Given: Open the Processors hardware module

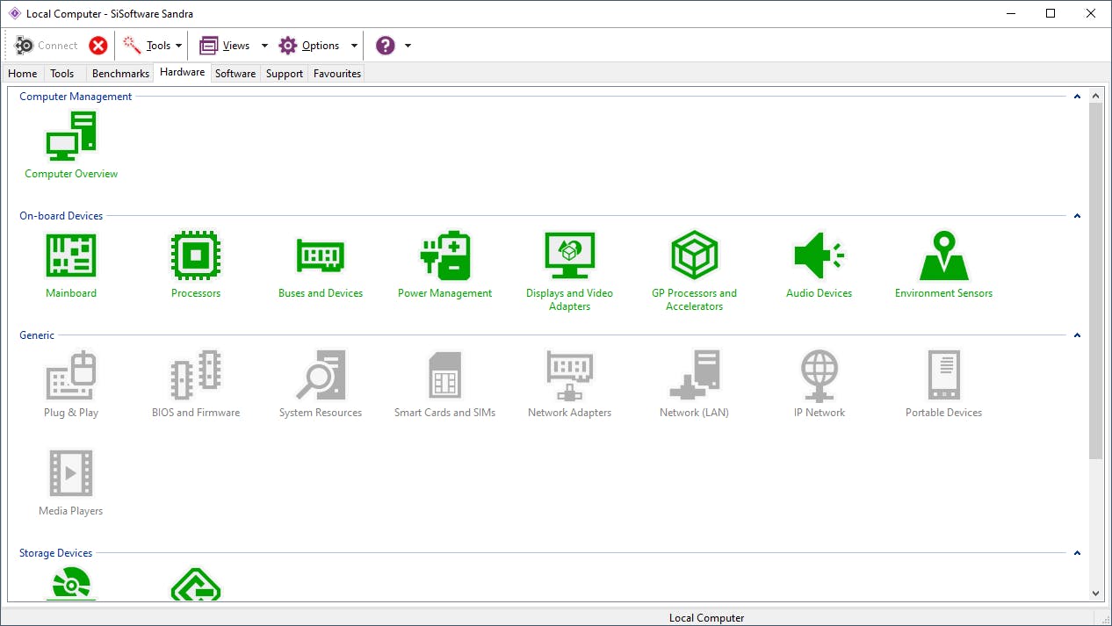Looking at the screenshot, I should pyautogui.click(x=195, y=255).
